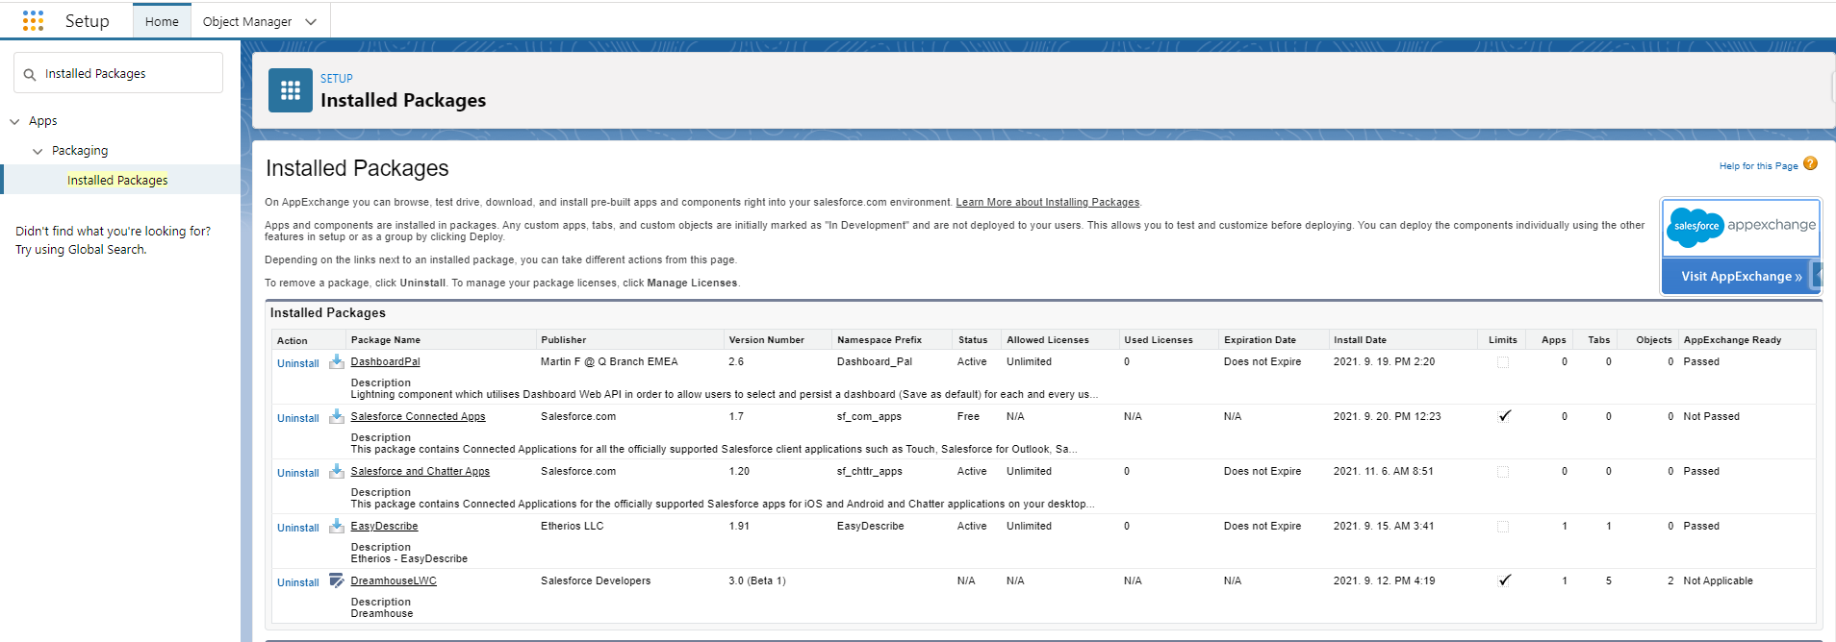Click the AppExchange Ready column header
1836x642 pixels.
click(1732, 339)
